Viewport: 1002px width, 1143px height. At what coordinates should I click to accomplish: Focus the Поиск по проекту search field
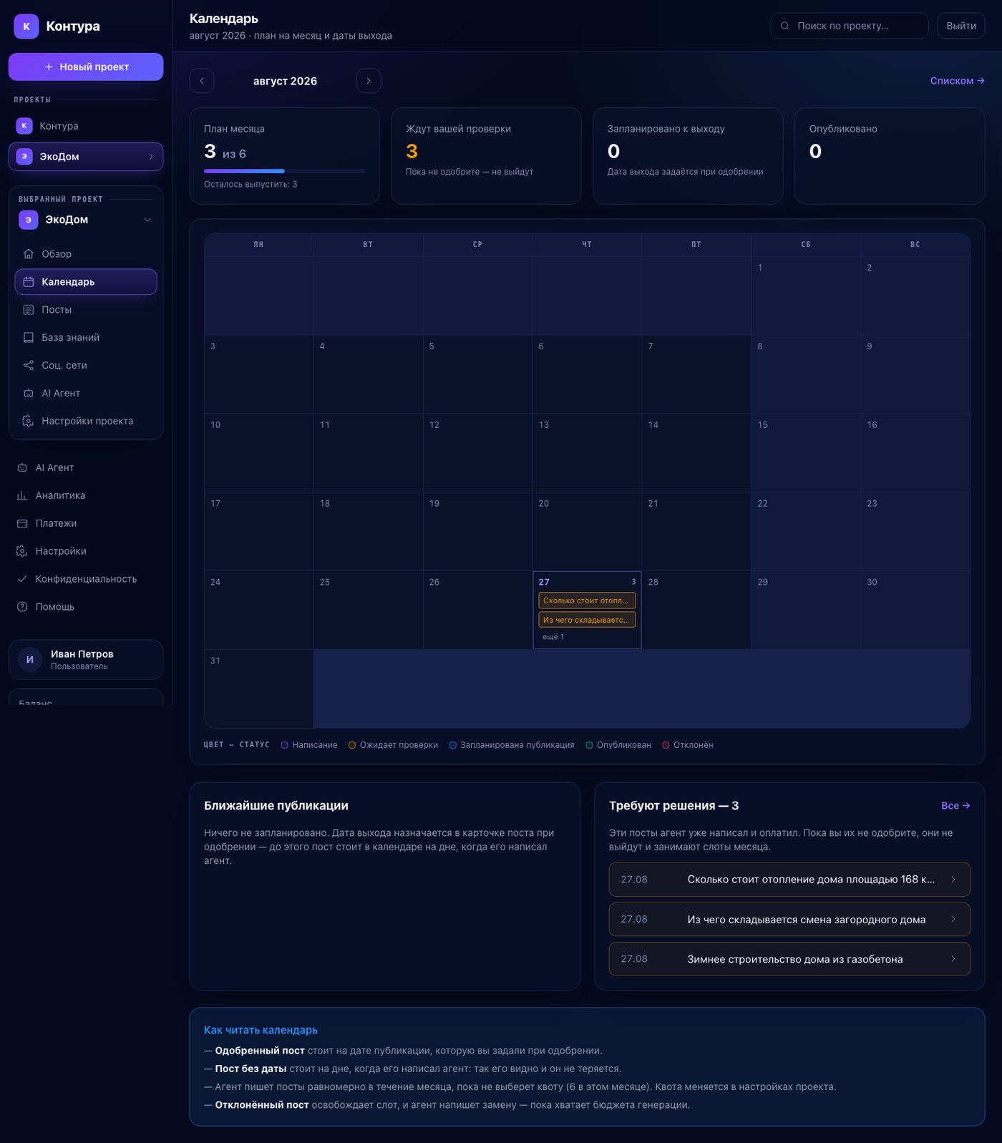(849, 26)
